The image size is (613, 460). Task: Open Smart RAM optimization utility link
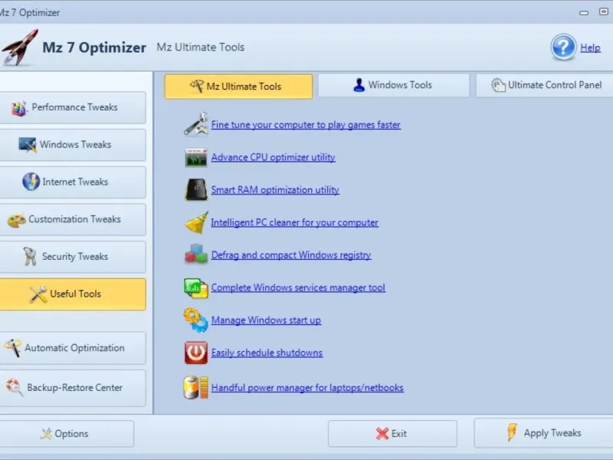click(x=275, y=189)
